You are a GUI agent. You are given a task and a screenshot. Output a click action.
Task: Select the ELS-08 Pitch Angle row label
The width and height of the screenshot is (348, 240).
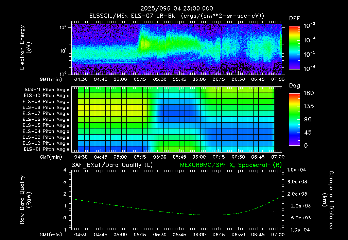click(46, 107)
